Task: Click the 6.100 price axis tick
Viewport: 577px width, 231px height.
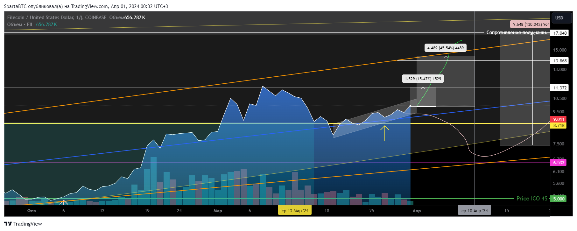Action: pos(559,171)
